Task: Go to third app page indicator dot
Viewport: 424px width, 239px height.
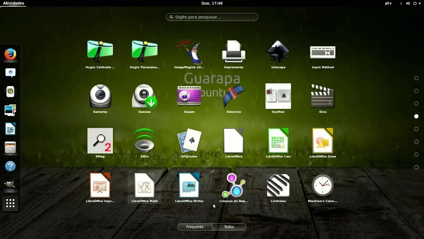Action: (x=416, y=104)
